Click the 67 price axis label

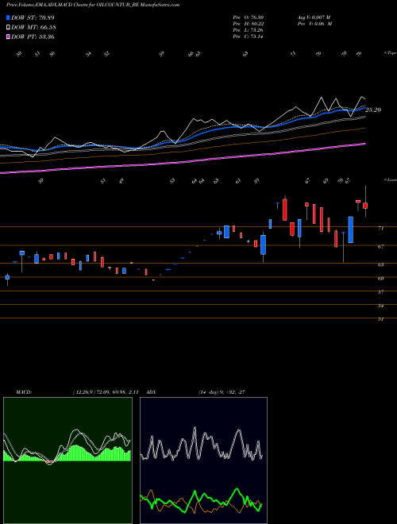click(380, 247)
